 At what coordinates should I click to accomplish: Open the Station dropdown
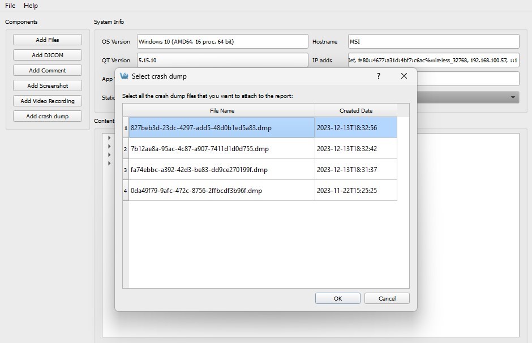tap(513, 97)
